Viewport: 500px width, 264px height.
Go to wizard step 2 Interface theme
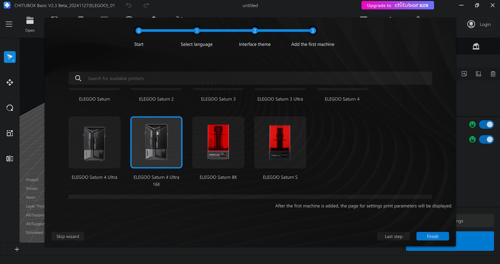[255, 31]
